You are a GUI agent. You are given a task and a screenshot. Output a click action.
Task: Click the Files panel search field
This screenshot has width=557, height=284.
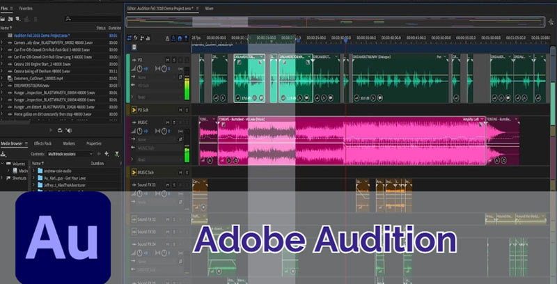(93, 19)
